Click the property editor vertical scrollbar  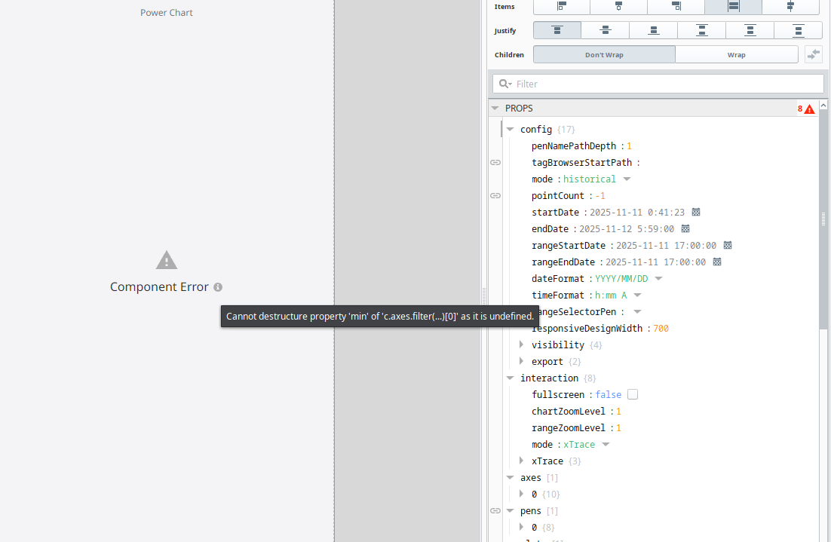823,220
